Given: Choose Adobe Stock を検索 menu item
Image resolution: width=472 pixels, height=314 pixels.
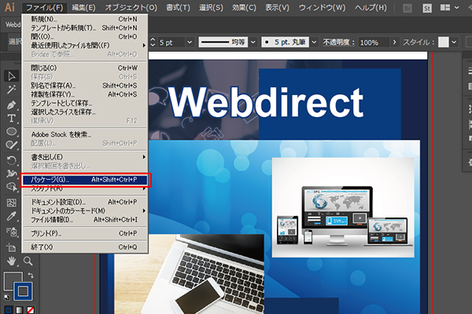Looking at the screenshot, I should coord(85,134).
